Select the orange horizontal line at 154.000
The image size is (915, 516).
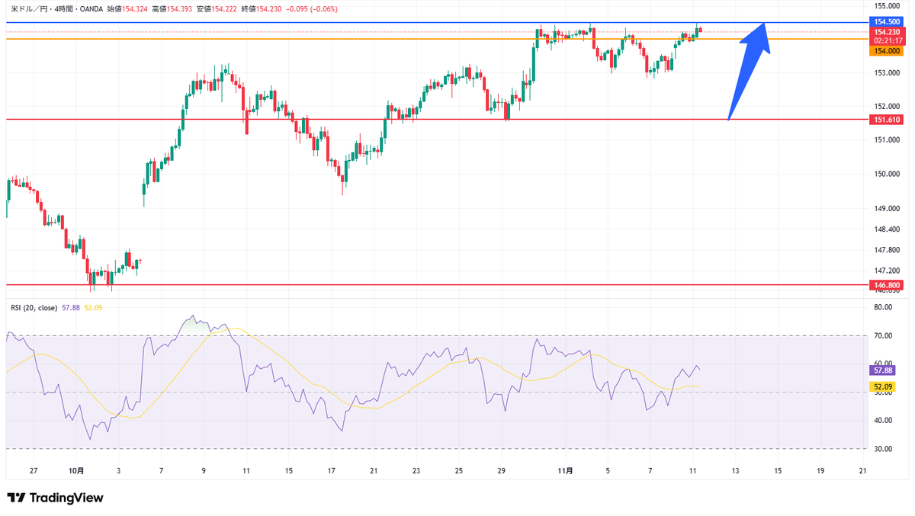pyautogui.click(x=436, y=39)
